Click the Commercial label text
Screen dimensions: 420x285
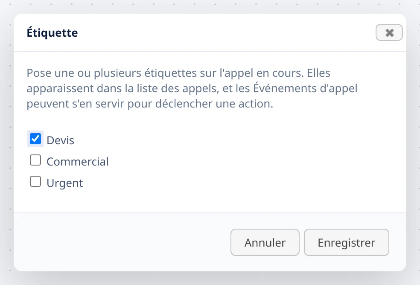click(77, 162)
